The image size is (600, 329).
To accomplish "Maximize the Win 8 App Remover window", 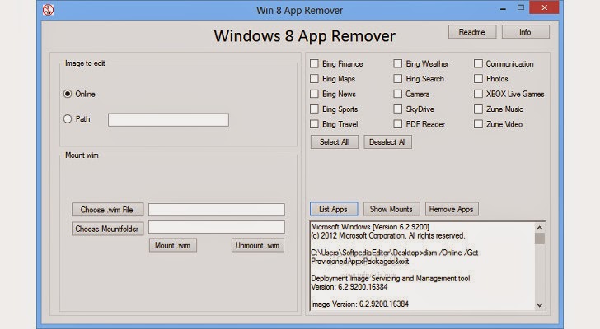I will (x=521, y=7).
